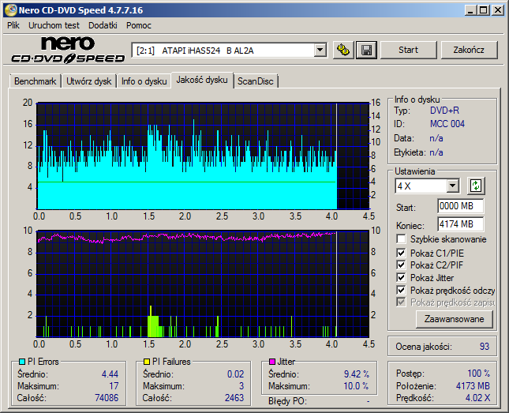This screenshot has width=509, height=413.
Task: Click the Start 0000 MB input field
Action: 460,206
